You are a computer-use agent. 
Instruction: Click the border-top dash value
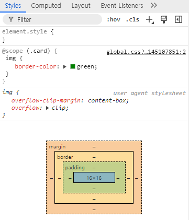[94, 157]
